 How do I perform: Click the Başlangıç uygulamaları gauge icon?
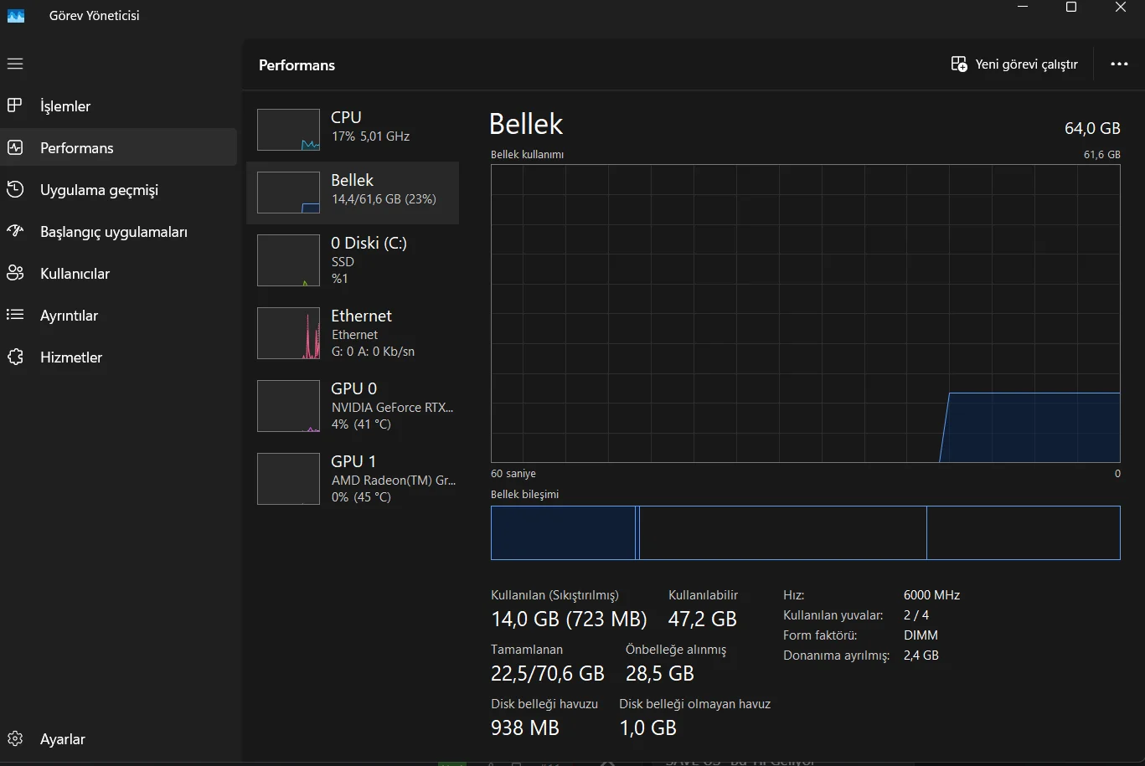(x=15, y=231)
